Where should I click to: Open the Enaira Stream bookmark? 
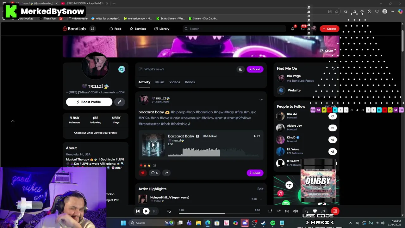[170, 18]
